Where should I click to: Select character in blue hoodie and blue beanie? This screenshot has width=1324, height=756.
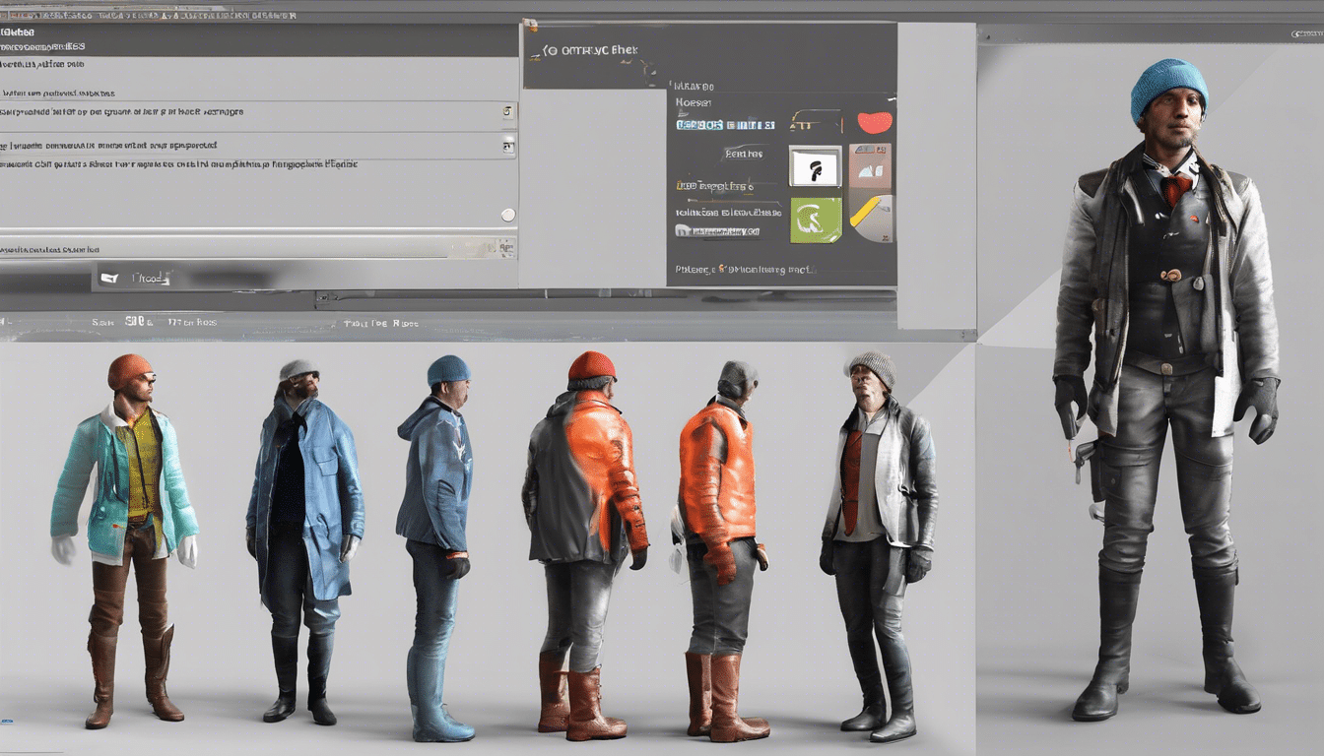click(x=437, y=547)
